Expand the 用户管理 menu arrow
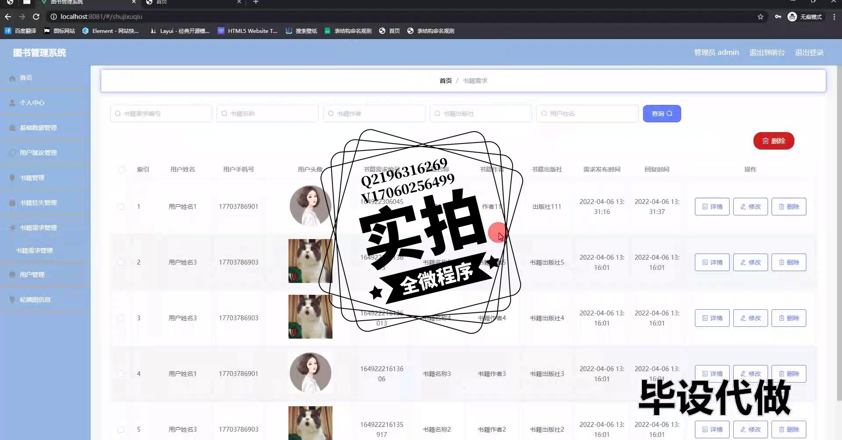Screen dimensions: 842x440 [79, 275]
